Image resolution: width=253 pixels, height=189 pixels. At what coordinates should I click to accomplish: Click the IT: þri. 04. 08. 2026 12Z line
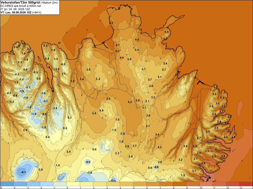15,9
